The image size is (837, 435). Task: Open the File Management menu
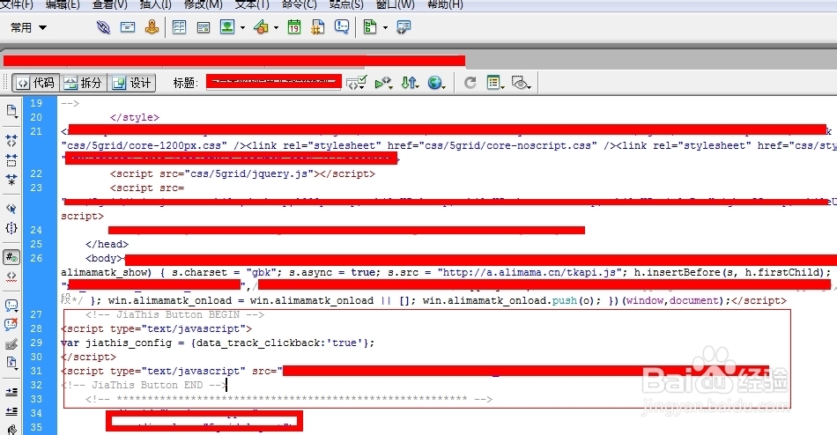(410, 83)
